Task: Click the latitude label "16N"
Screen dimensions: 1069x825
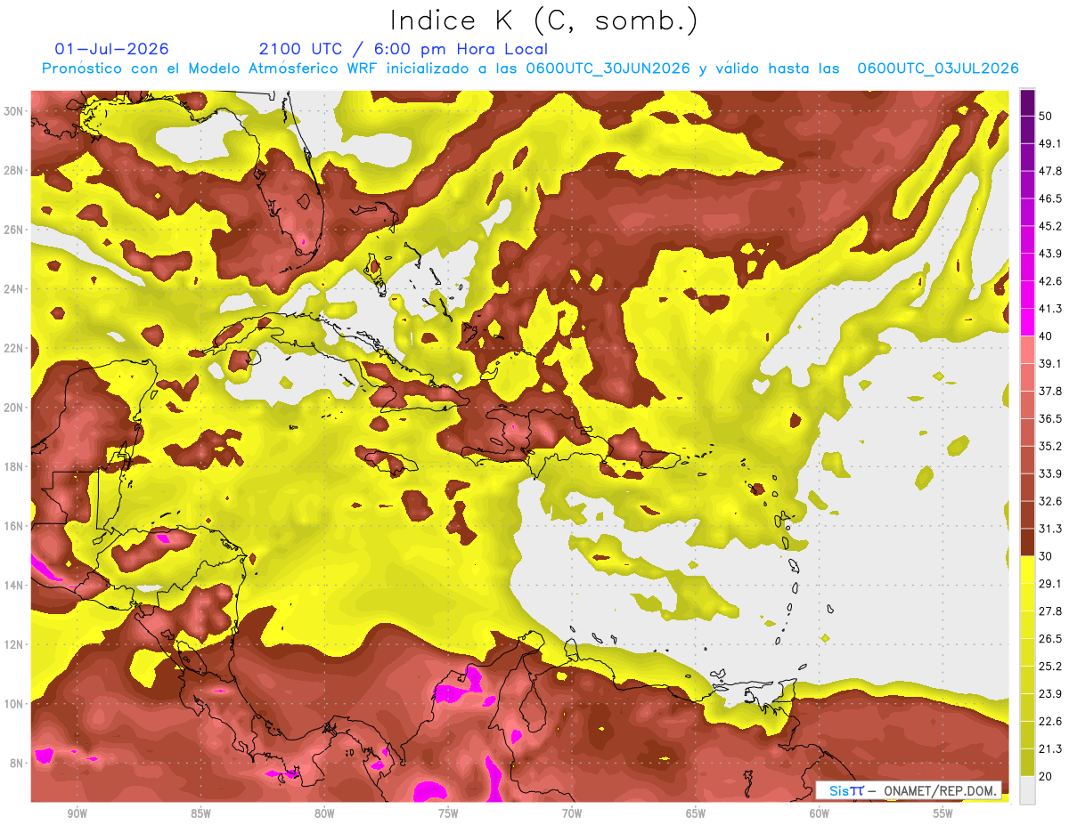Action: pyautogui.click(x=13, y=526)
